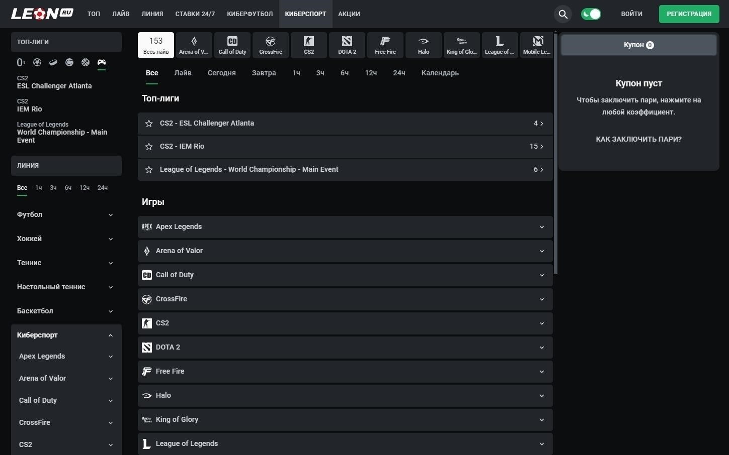The image size is (729, 455).
Task: Open the ЛАЙВ navigation item
Action: coord(121,14)
